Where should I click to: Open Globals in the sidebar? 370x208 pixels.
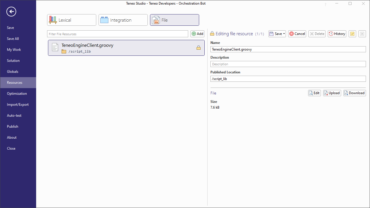click(x=18, y=72)
